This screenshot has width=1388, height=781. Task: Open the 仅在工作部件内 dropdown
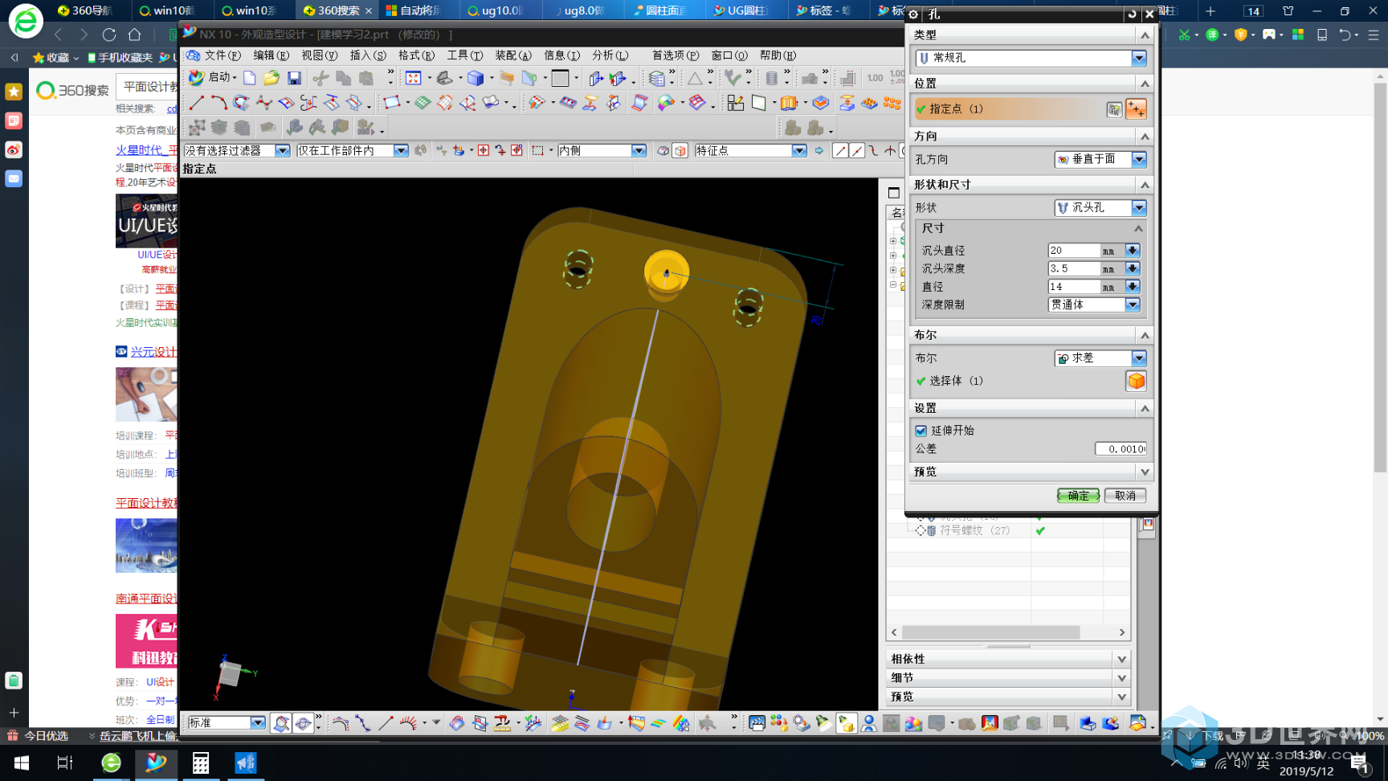[x=401, y=150]
